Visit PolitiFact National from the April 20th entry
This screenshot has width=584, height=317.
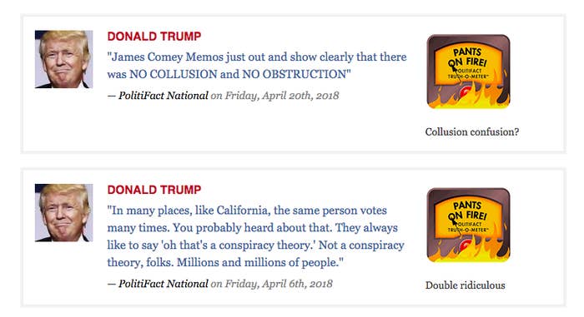coord(164,96)
